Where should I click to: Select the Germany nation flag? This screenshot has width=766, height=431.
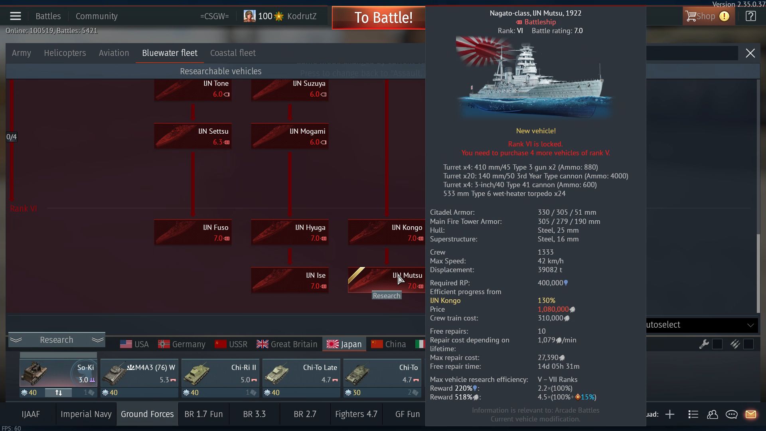tap(182, 344)
